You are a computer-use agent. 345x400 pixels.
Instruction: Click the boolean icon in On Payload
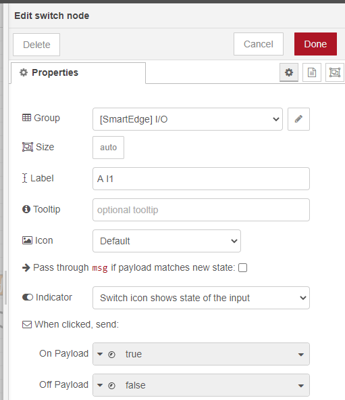click(x=111, y=355)
